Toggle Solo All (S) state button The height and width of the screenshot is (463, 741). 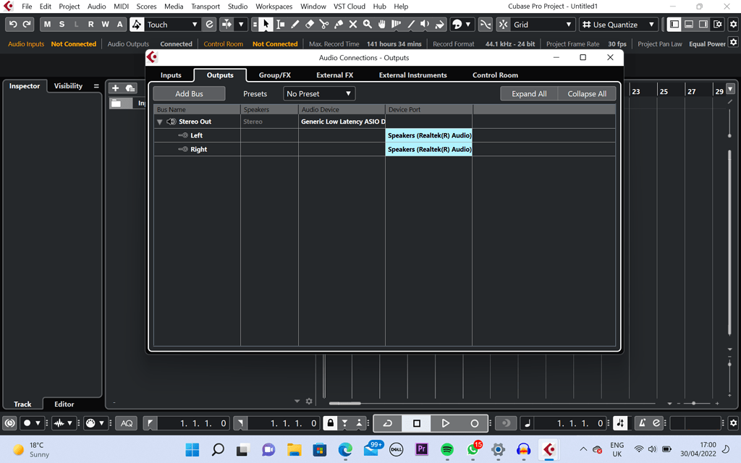(62, 25)
